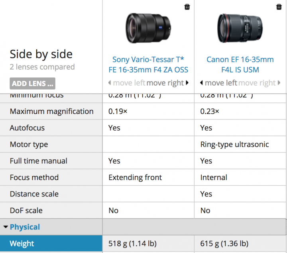Viewport: 287px width, 253px height.
Task: Open the Canon EF 16-35mm F4L link
Action: pyautogui.click(x=240, y=65)
